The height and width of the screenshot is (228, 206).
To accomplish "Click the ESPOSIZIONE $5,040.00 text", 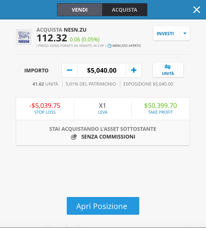I will [x=148, y=84].
